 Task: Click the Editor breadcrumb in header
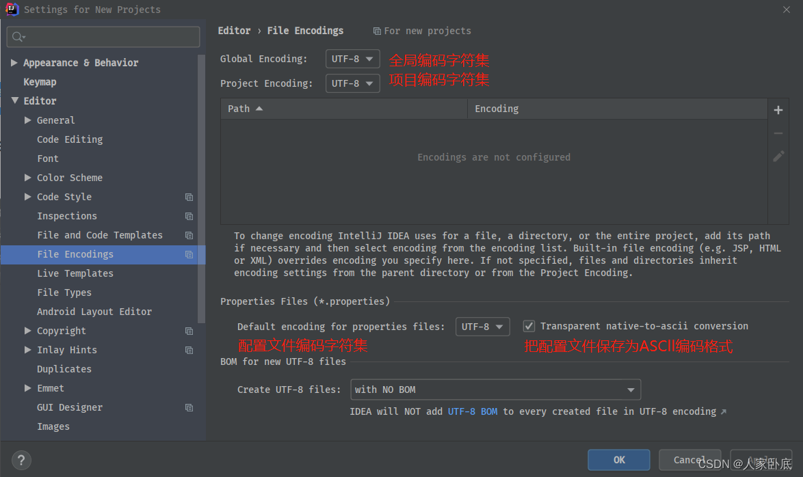[234, 31]
